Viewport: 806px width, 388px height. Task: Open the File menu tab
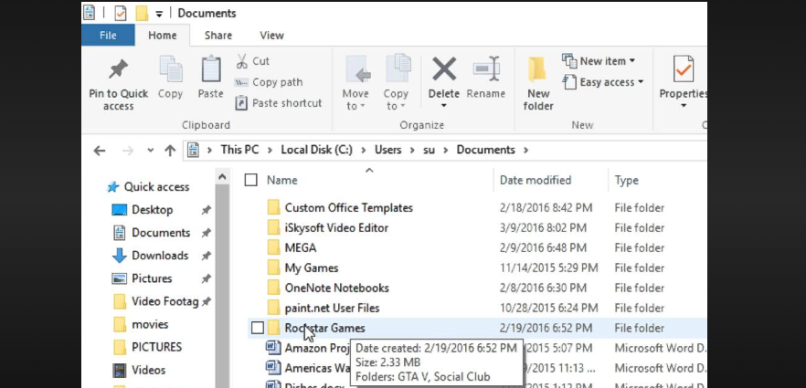(108, 36)
